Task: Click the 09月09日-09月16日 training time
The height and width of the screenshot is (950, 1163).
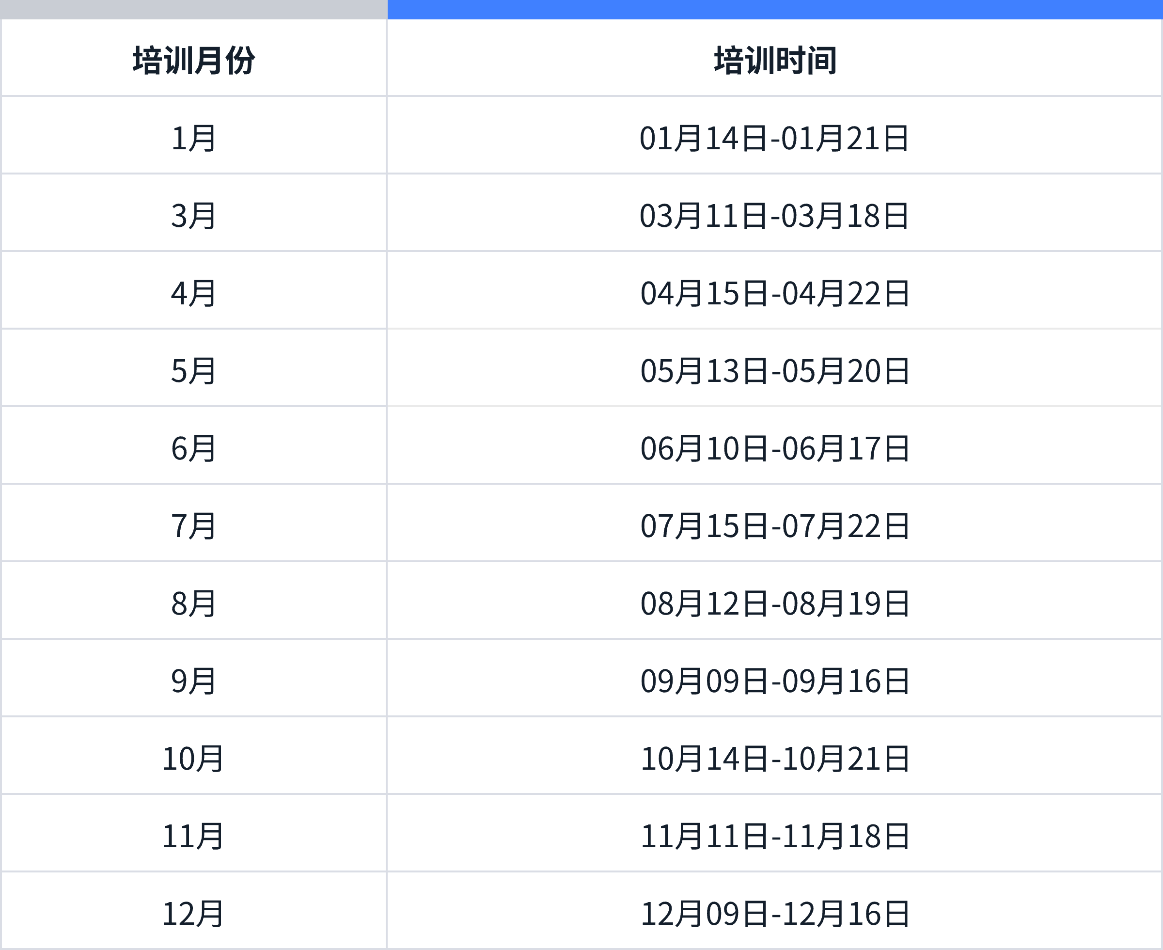Action: coord(774,681)
